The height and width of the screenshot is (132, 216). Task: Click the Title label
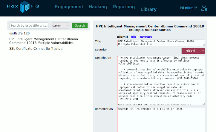[x=98, y=42]
